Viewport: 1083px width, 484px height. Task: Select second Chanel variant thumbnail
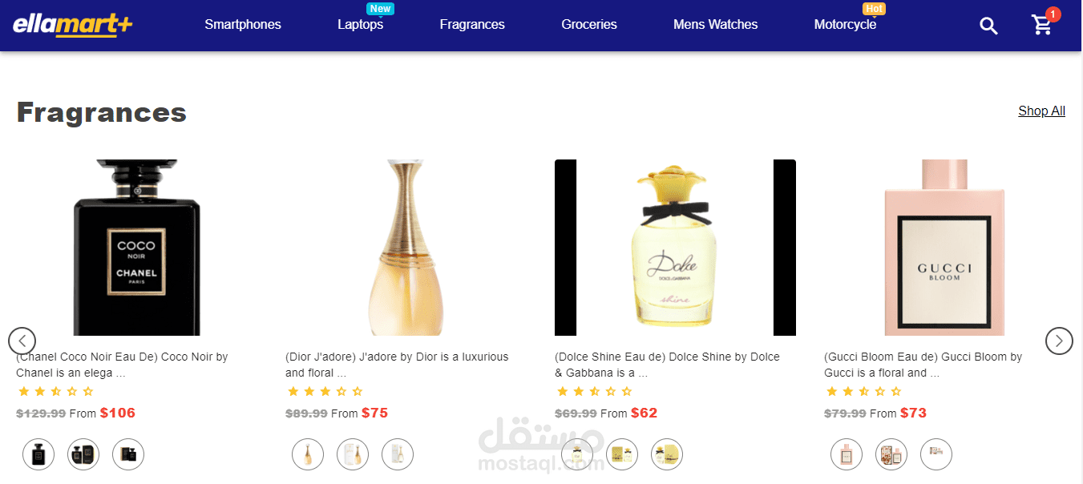click(83, 454)
